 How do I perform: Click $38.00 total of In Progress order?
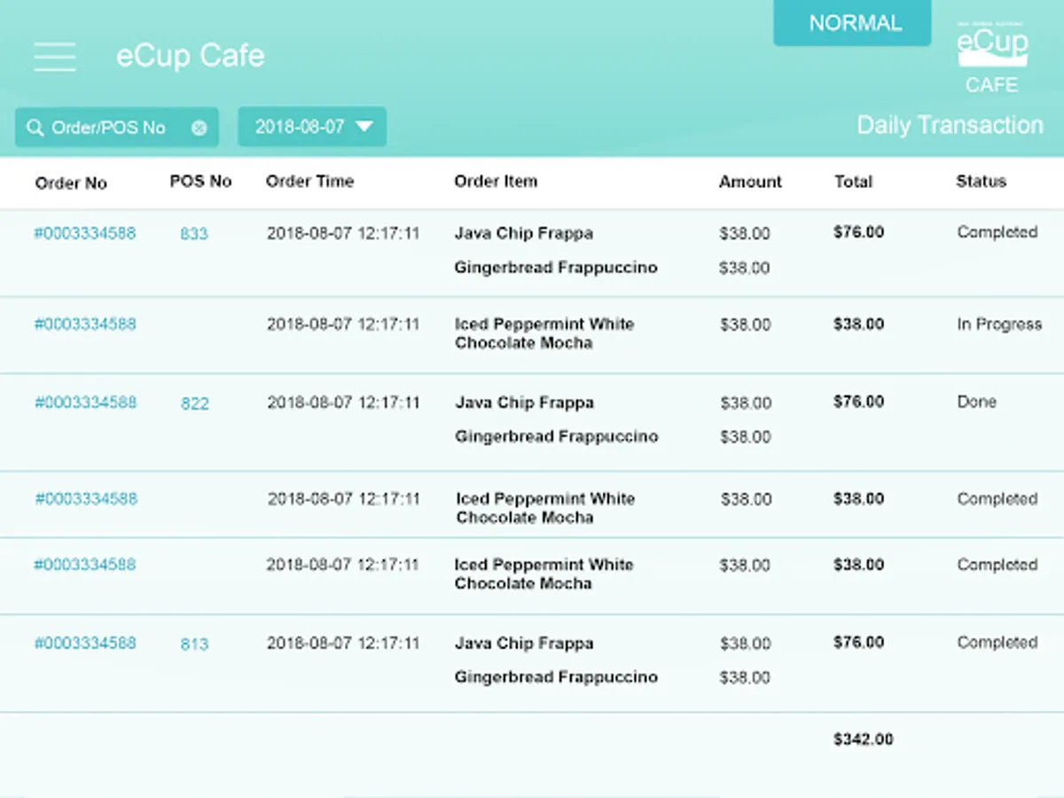858,324
